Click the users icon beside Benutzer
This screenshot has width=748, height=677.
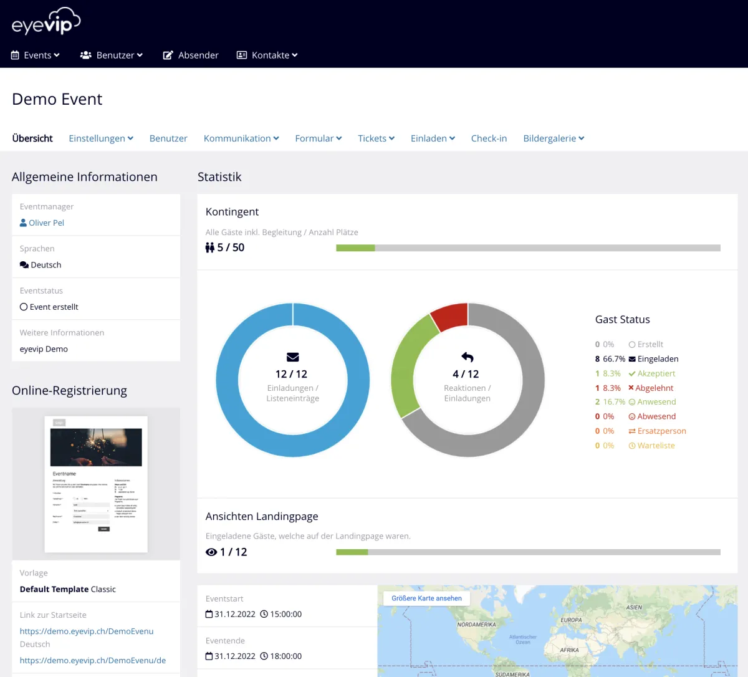click(86, 55)
